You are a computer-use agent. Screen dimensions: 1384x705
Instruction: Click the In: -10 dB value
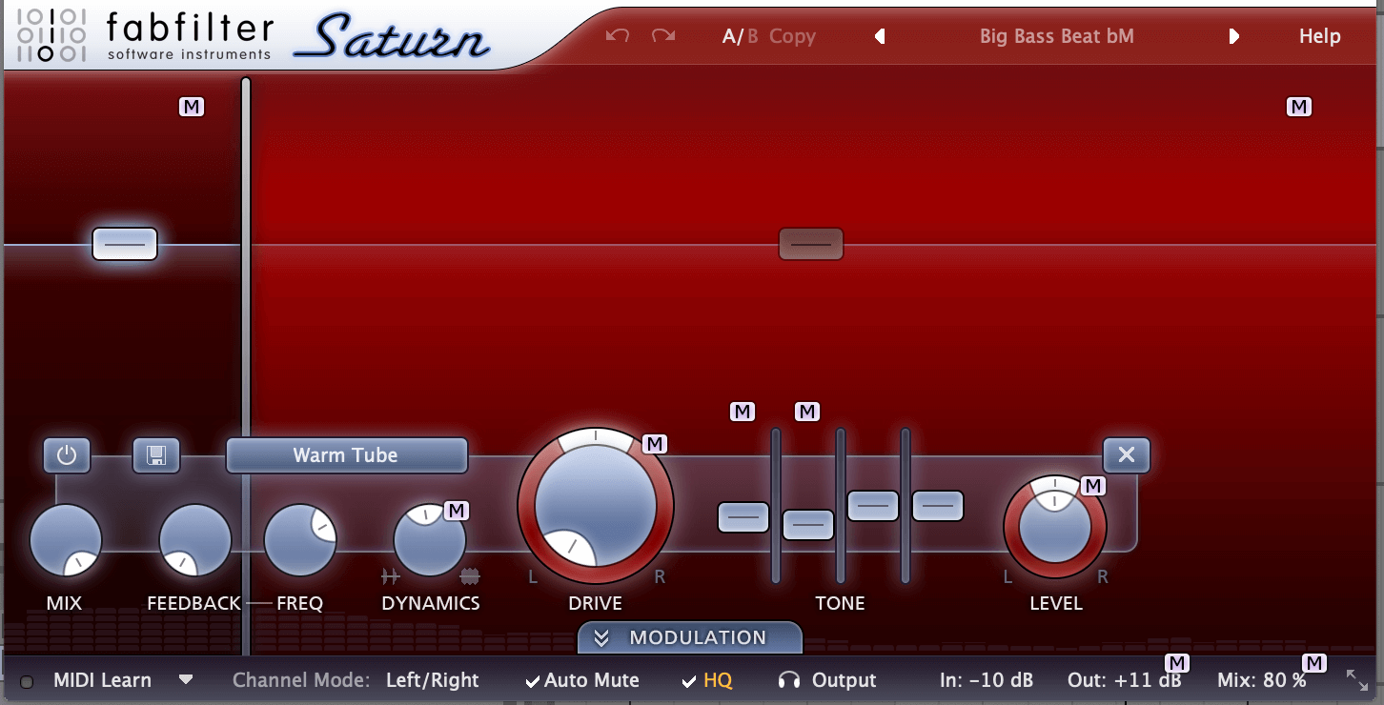[987, 680]
